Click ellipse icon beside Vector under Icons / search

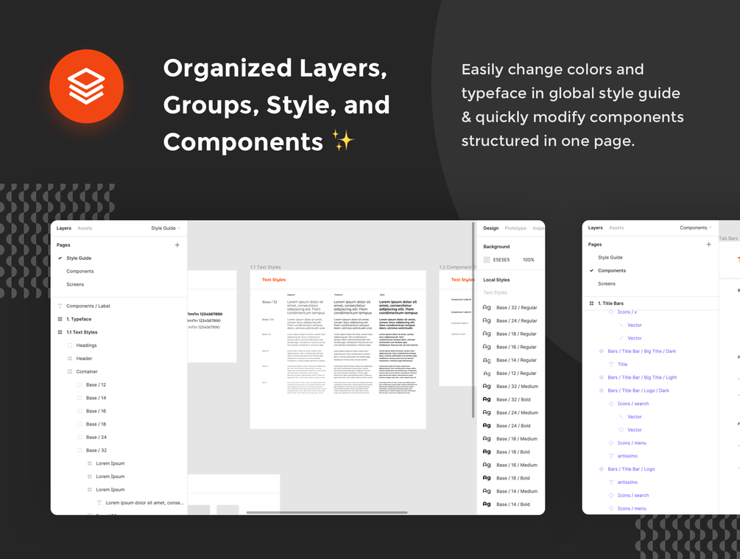pos(621,430)
